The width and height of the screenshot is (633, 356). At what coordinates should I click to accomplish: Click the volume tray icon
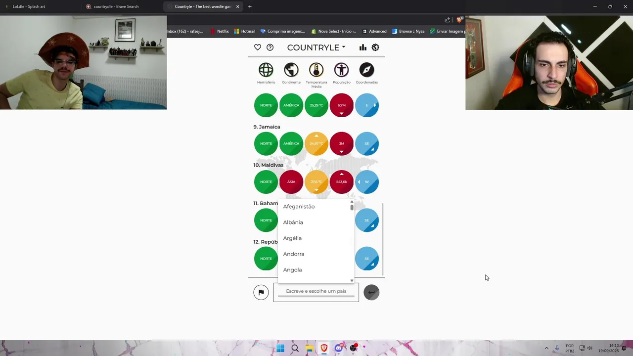coord(589,348)
